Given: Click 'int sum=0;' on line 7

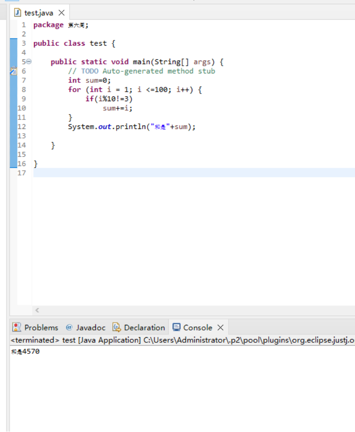Looking at the screenshot, I should (90, 80).
